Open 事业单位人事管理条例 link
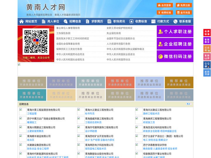 (x=68, y=28)
